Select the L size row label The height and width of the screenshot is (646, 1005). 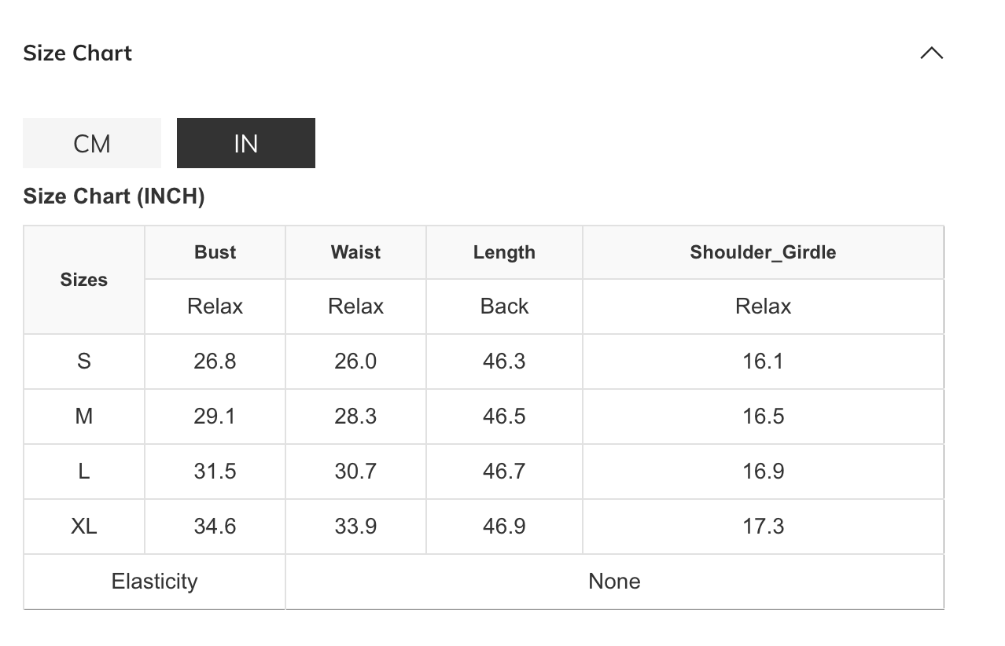click(x=84, y=472)
